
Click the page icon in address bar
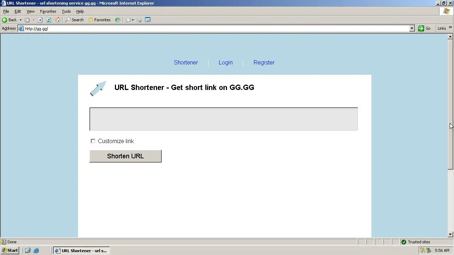[21, 28]
